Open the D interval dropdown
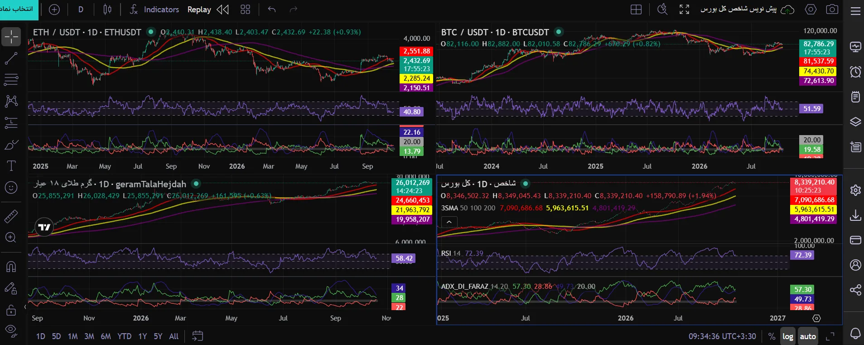864x345 pixels. point(81,10)
